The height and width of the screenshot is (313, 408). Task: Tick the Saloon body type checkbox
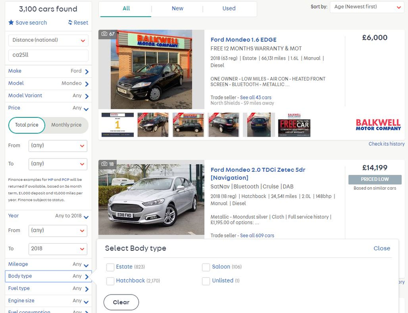tap(206, 267)
